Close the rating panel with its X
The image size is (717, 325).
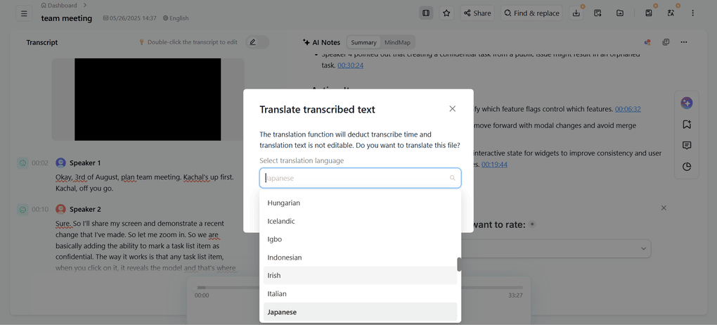click(x=664, y=208)
